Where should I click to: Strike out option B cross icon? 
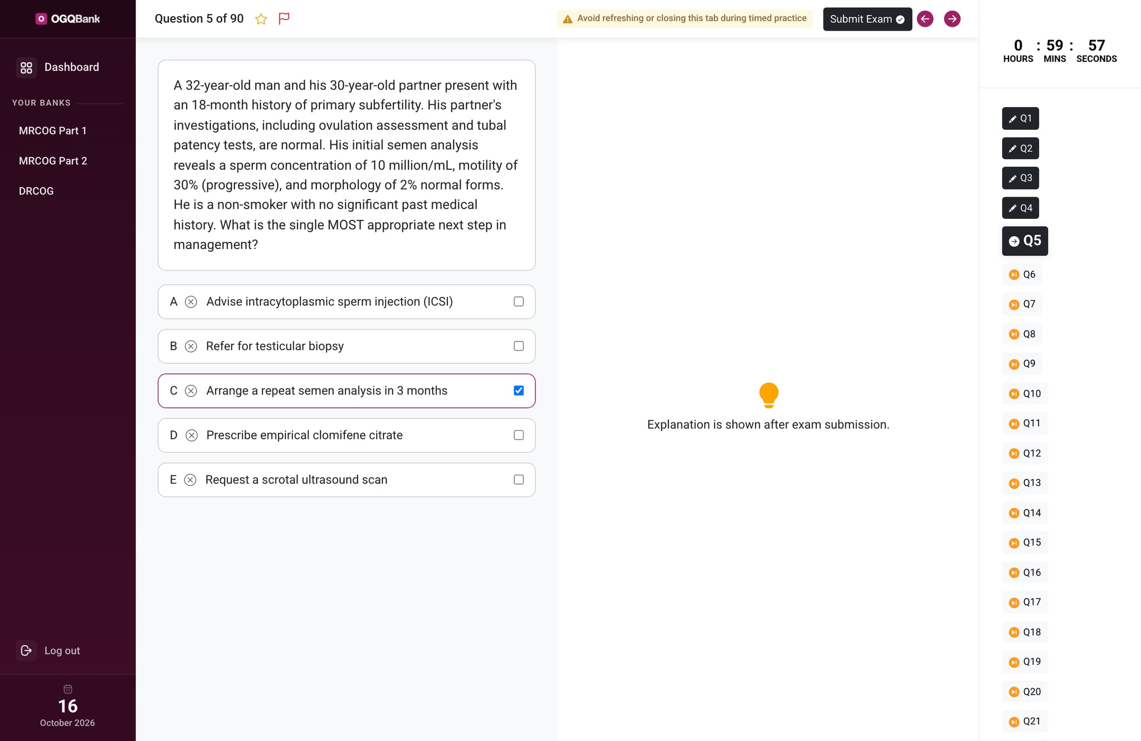pyautogui.click(x=191, y=347)
